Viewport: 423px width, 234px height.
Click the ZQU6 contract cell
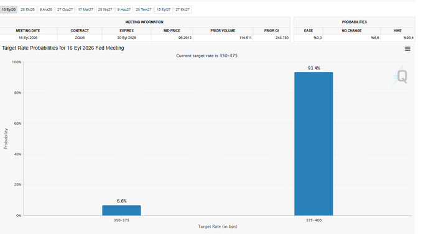click(80, 38)
